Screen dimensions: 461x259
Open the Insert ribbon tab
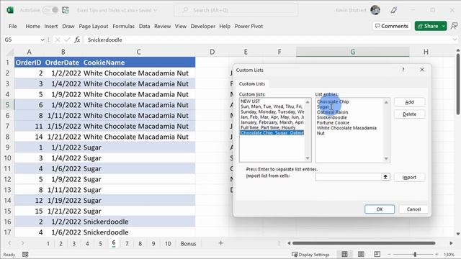51,26
